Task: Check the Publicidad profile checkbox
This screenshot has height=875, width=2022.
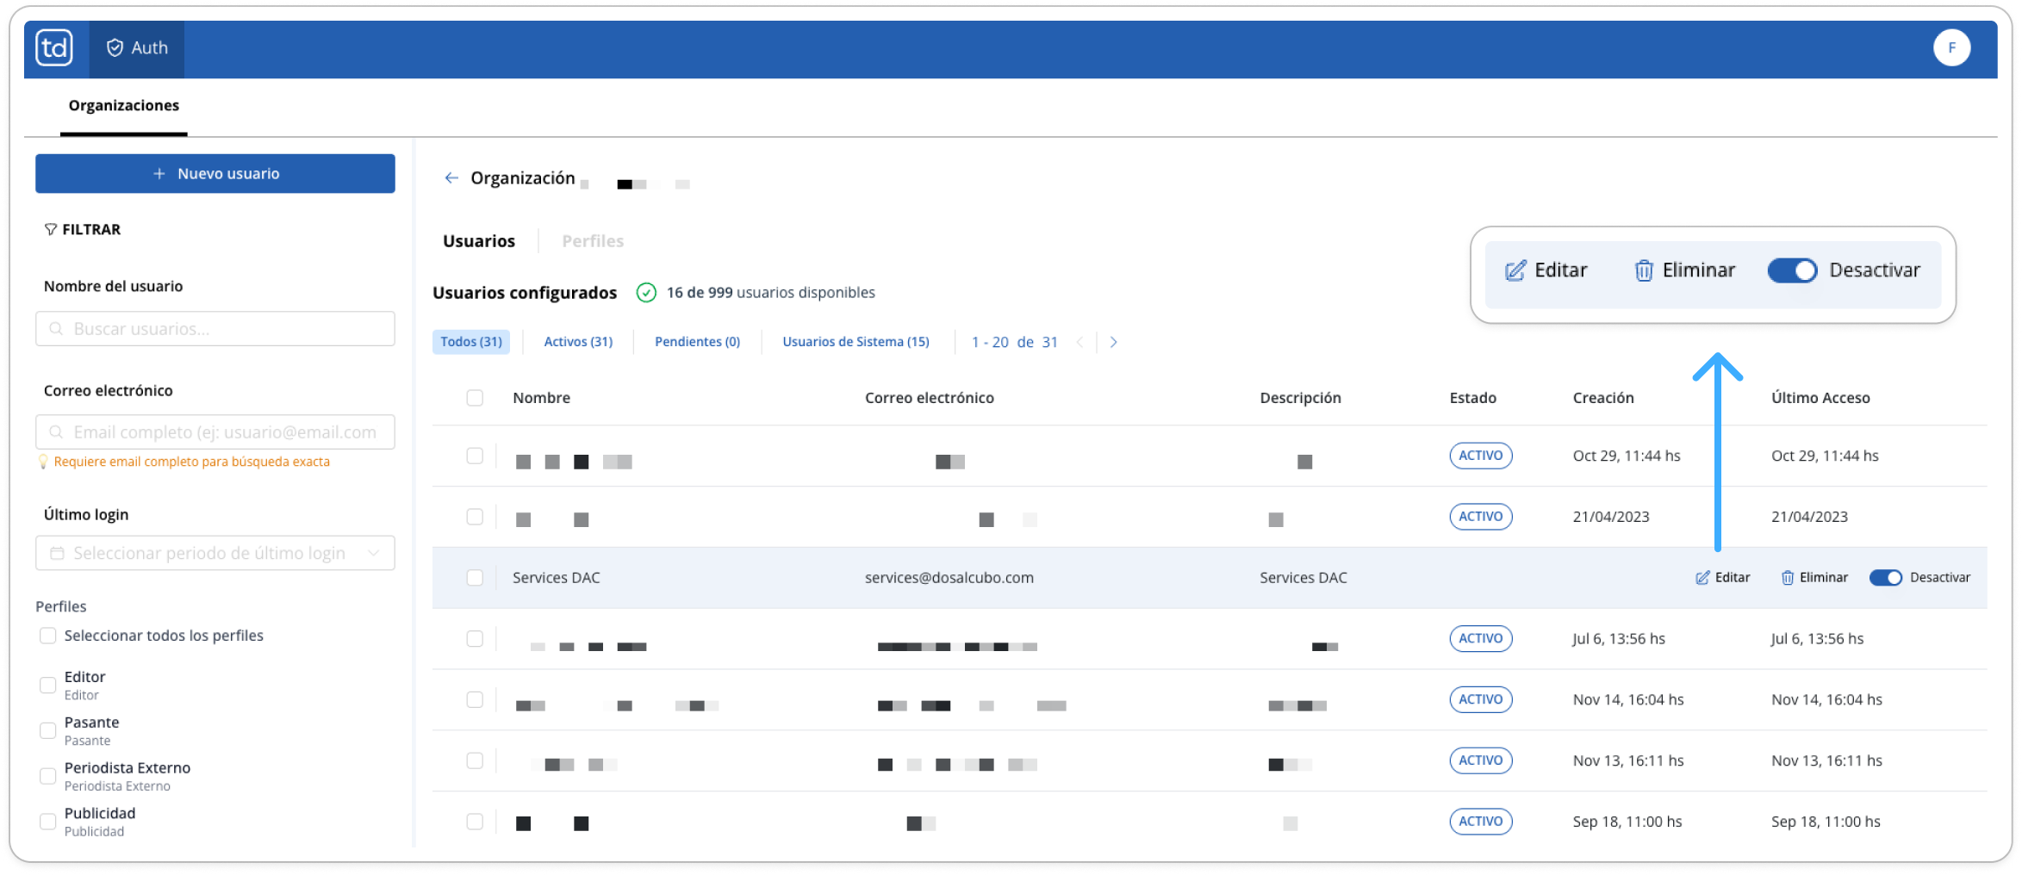Action: [x=48, y=822]
